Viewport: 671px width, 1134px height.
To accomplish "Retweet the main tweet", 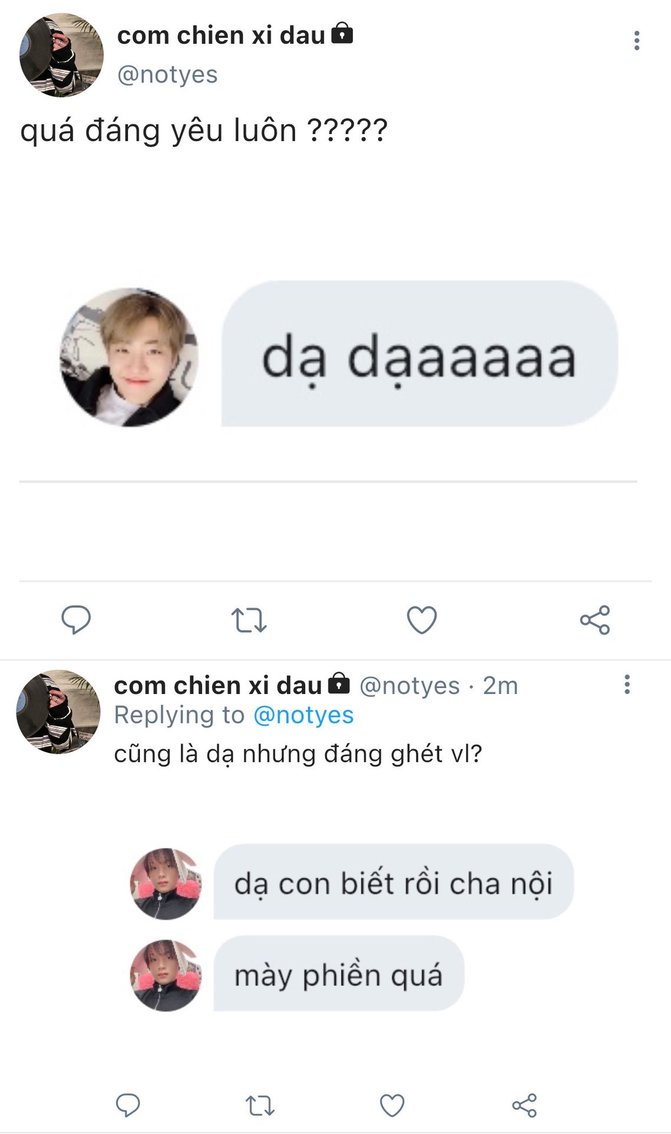I will (x=248, y=620).
